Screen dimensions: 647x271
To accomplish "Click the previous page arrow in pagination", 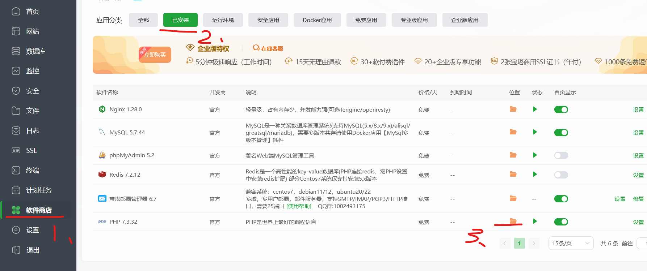I will 505,243.
